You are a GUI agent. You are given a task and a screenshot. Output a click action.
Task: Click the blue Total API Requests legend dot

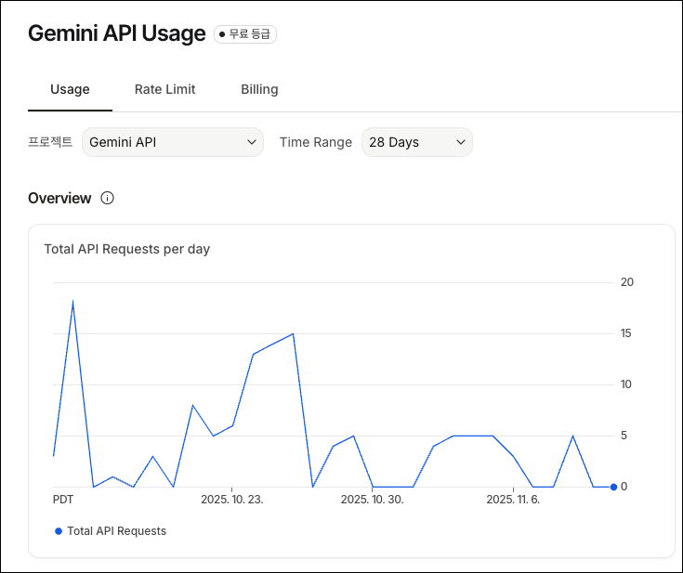[59, 531]
